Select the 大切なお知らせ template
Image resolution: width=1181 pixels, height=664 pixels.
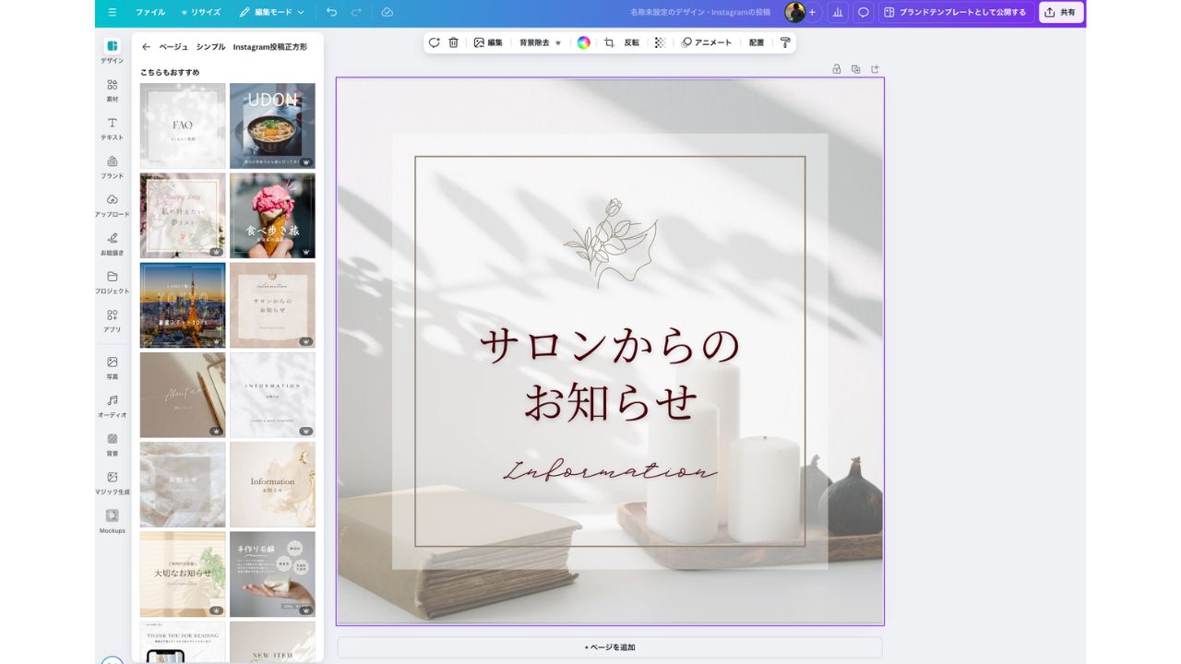coord(183,574)
